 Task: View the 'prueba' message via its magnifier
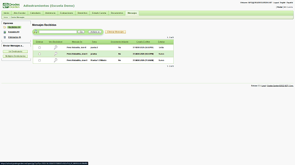pyautogui.click(x=55, y=54)
